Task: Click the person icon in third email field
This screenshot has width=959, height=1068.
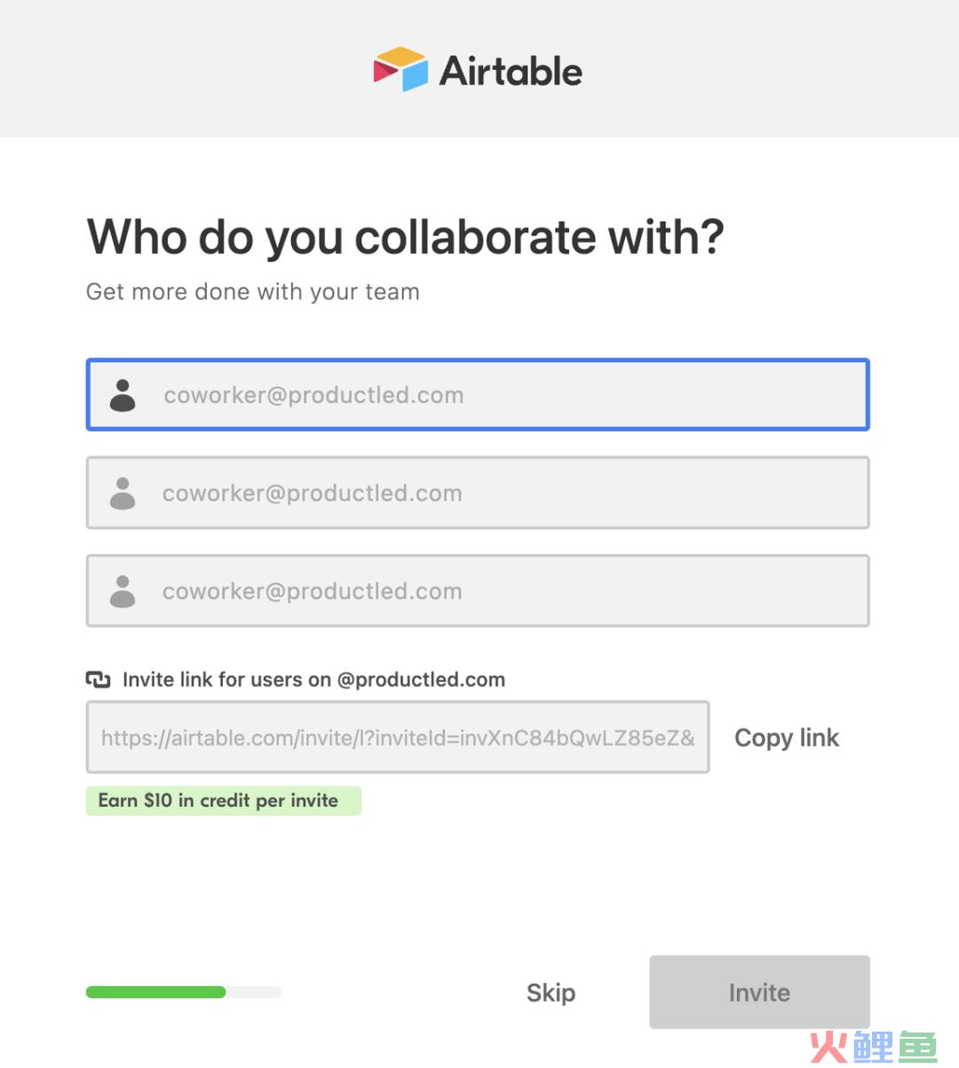Action: point(123,591)
